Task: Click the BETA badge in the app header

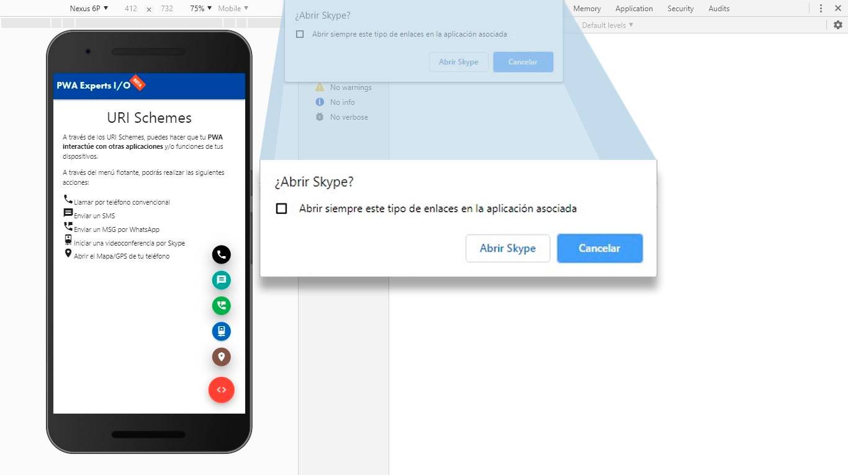Action: [x=138, y=83]
